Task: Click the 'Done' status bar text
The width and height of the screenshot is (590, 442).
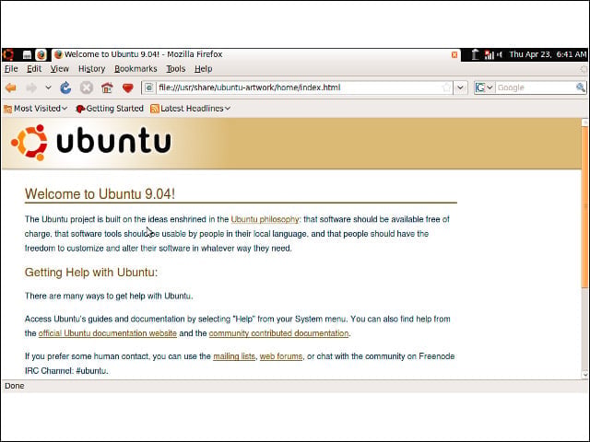Action: point(15,386)
